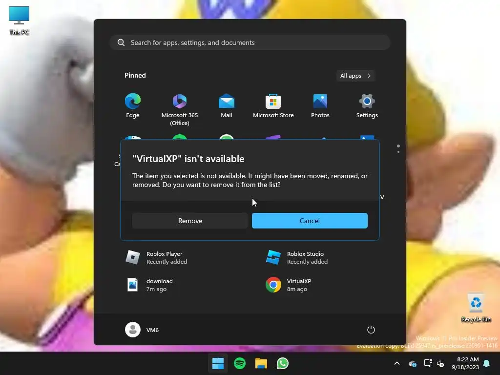Viewport: 500px width, 375px height.
Task: Click Cancel in the VirtualXP dialog
Action: tap(310, 221)
